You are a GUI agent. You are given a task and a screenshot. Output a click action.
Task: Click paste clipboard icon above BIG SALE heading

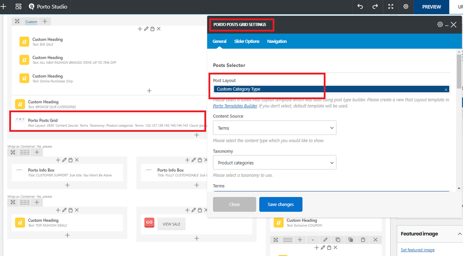152,29
